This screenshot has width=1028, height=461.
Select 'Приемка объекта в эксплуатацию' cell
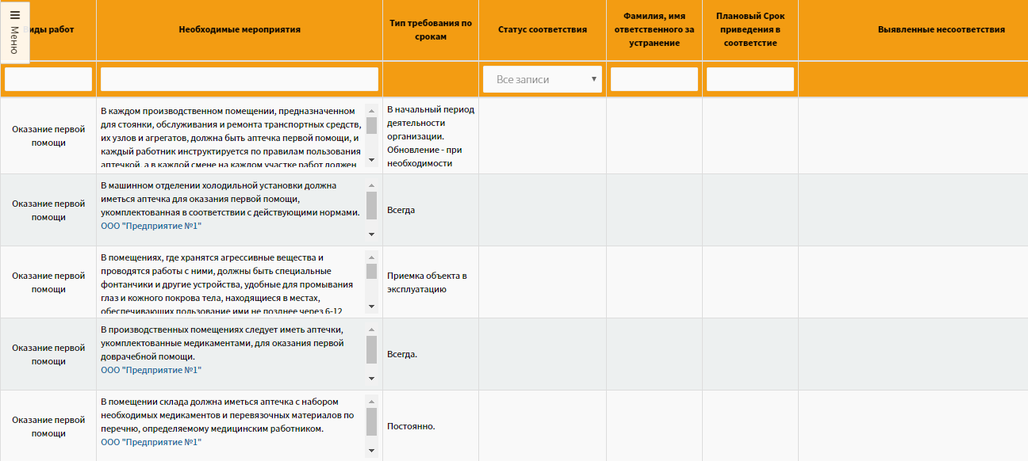427,282
